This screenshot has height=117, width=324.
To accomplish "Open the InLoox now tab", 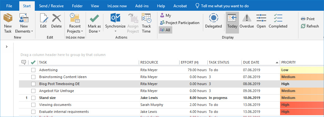I will click(x=117, y=6).
